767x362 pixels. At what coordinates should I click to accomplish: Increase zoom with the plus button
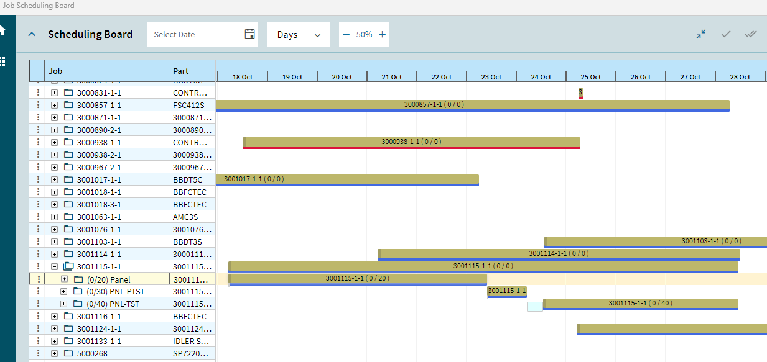click(x=382, y=34)
